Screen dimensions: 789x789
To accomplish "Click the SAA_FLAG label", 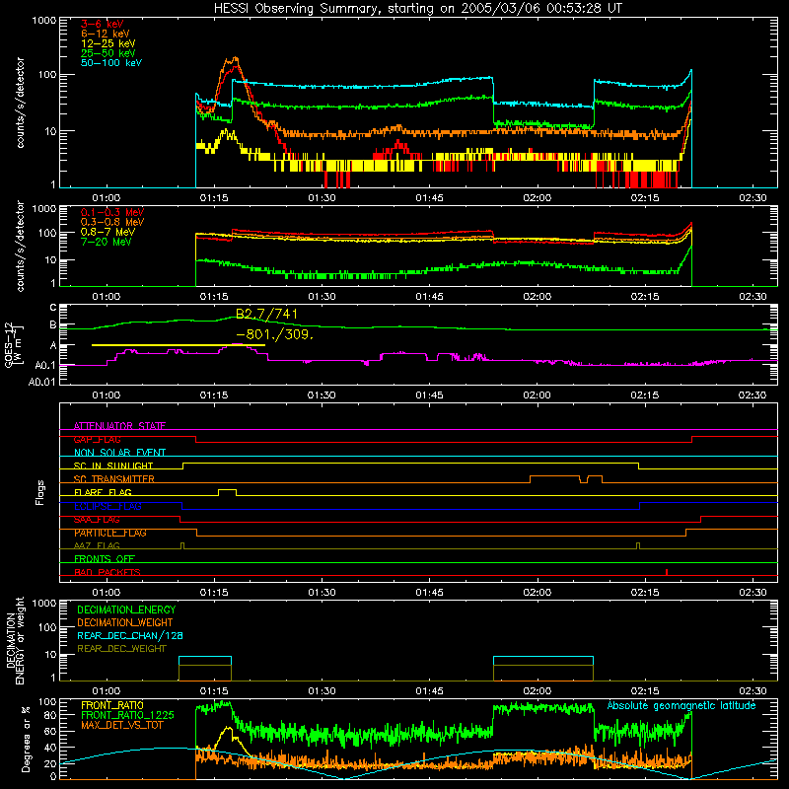I will point(97,520).
